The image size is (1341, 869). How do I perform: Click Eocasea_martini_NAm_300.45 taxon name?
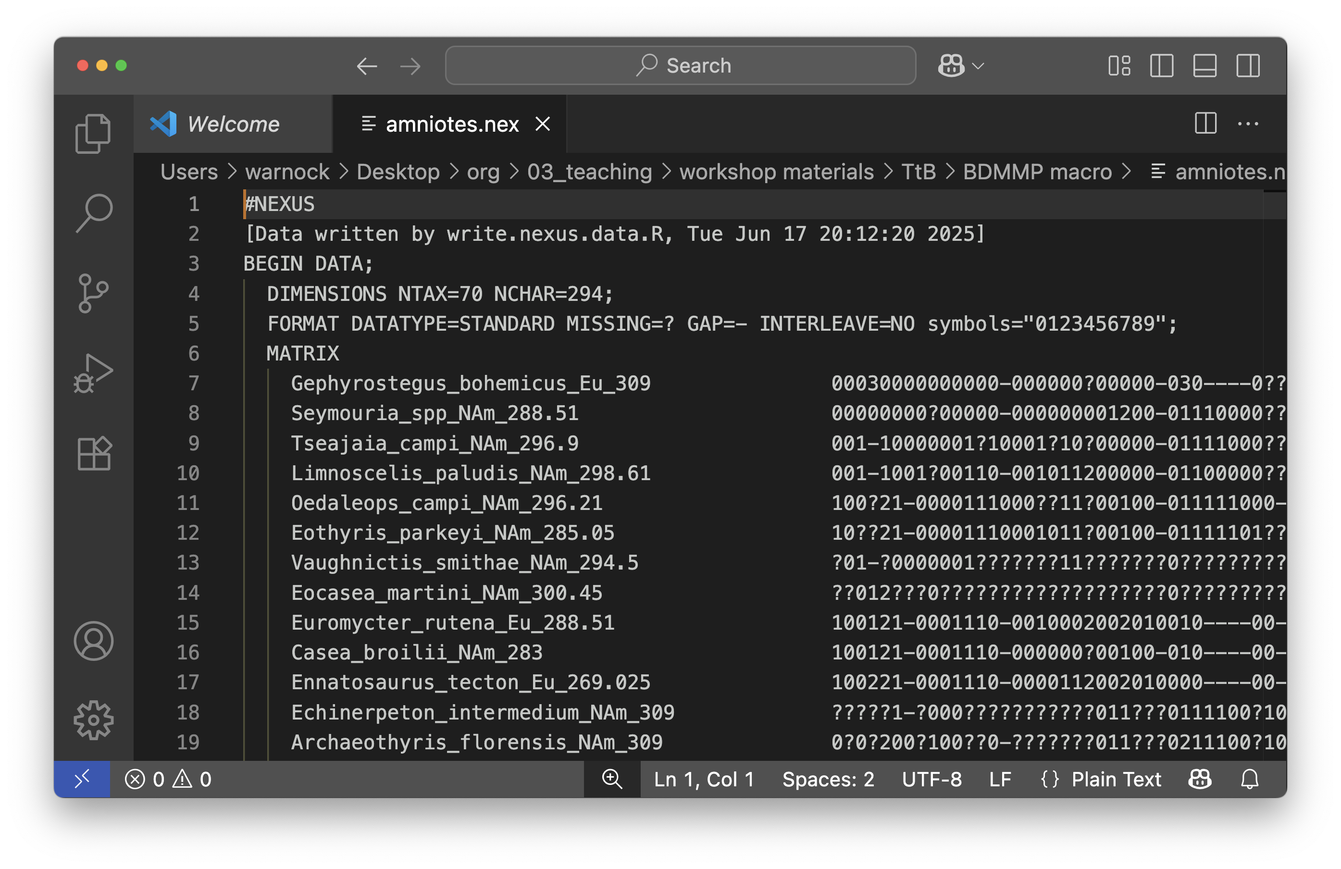(447, 593)
